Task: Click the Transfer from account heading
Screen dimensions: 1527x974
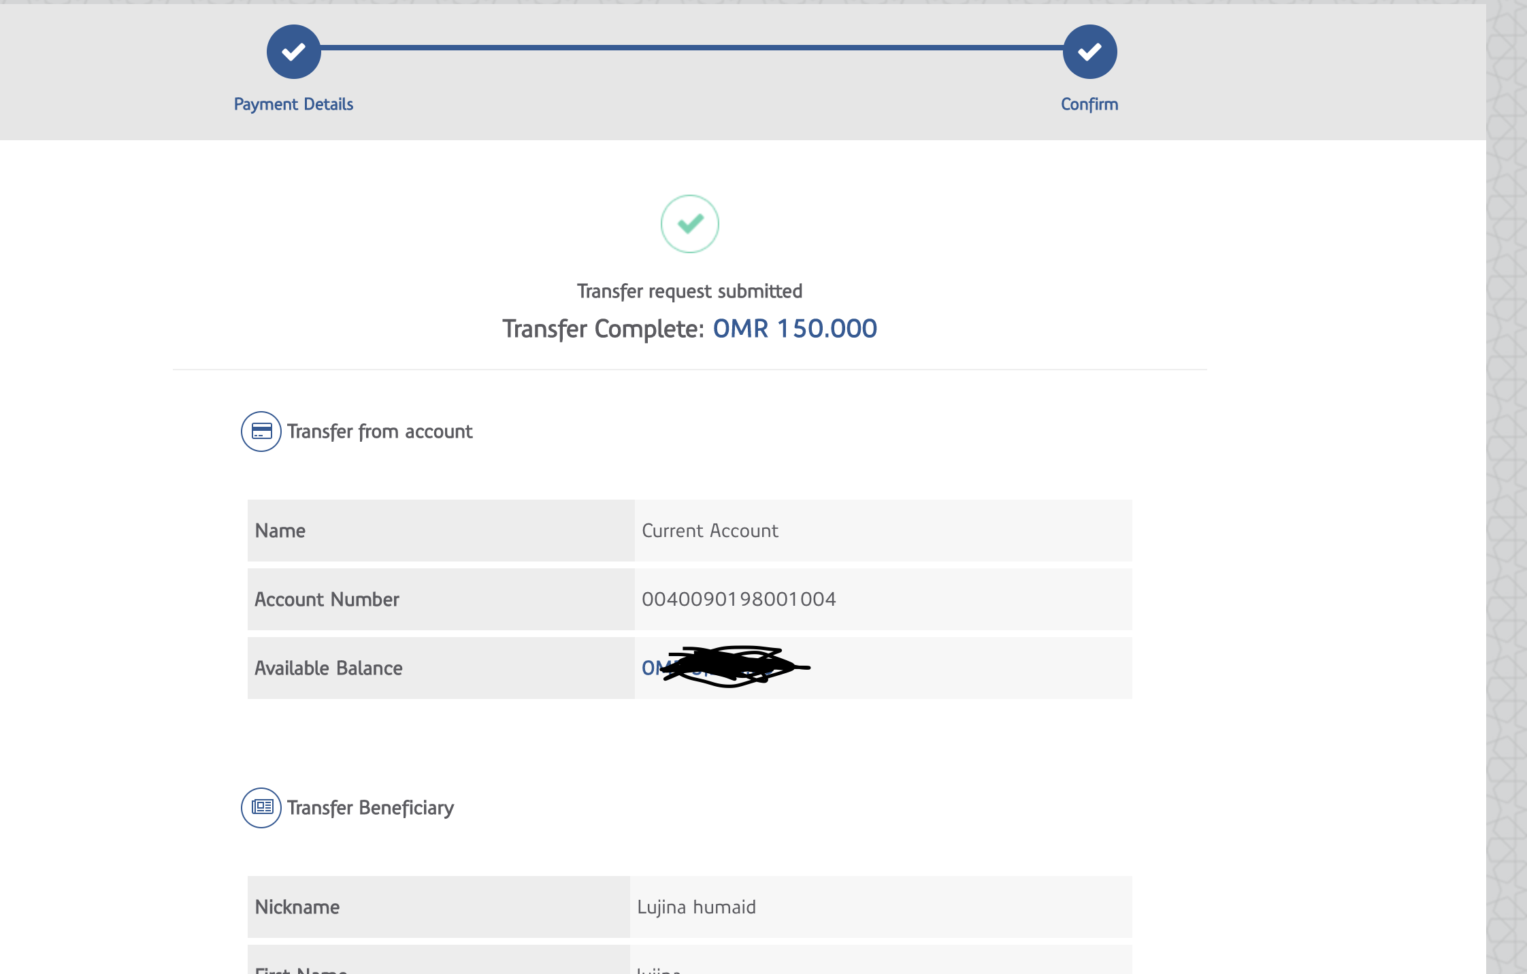Action: 380,432
